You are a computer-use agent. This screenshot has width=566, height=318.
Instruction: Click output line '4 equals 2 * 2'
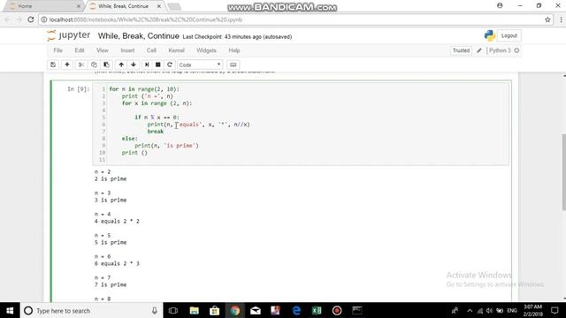click(117, 221)
